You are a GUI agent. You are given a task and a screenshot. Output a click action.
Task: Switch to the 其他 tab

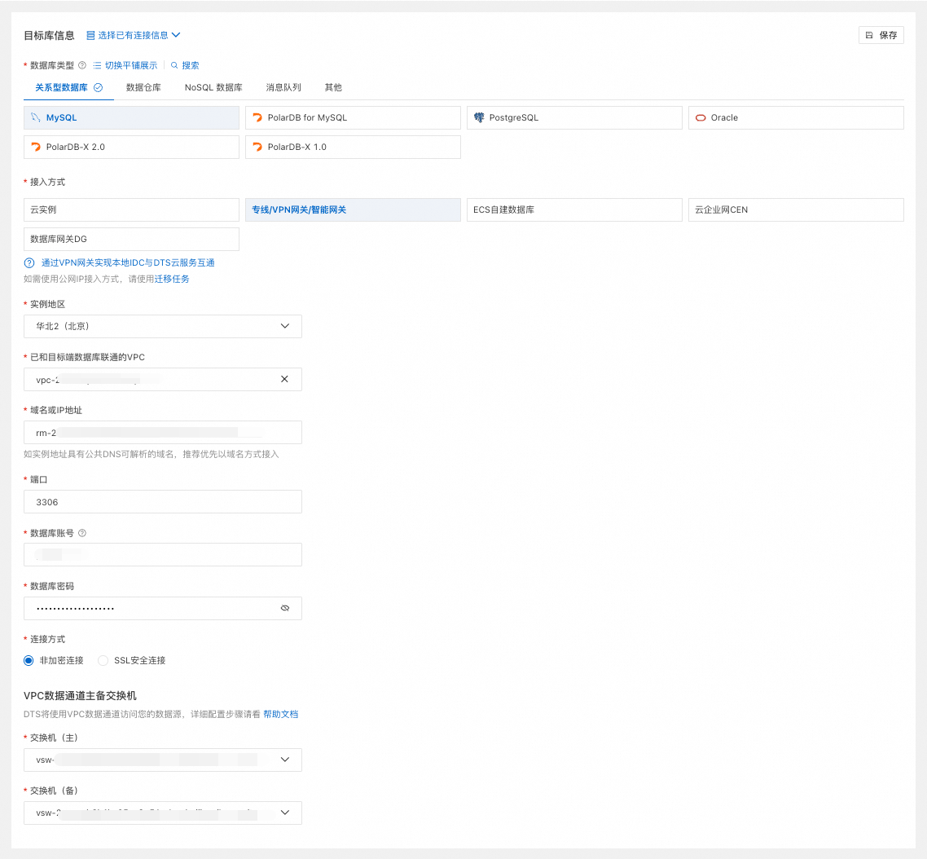click(333, 87)
